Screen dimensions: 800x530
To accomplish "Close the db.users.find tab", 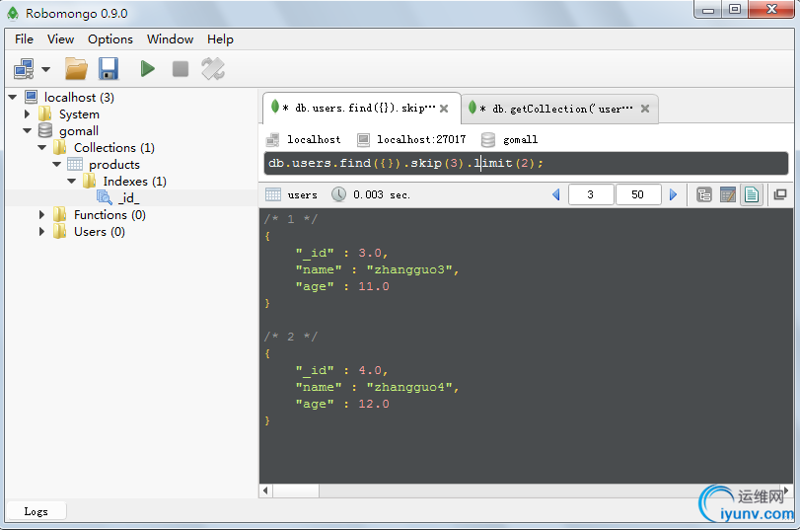I will click(x=444, y=109).
